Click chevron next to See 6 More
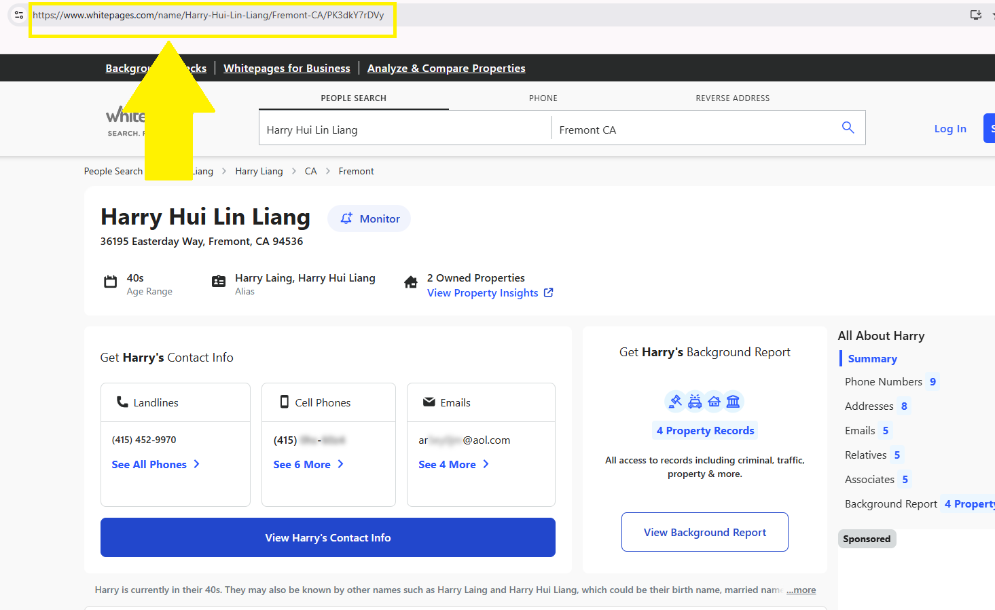 pos(341,464)
